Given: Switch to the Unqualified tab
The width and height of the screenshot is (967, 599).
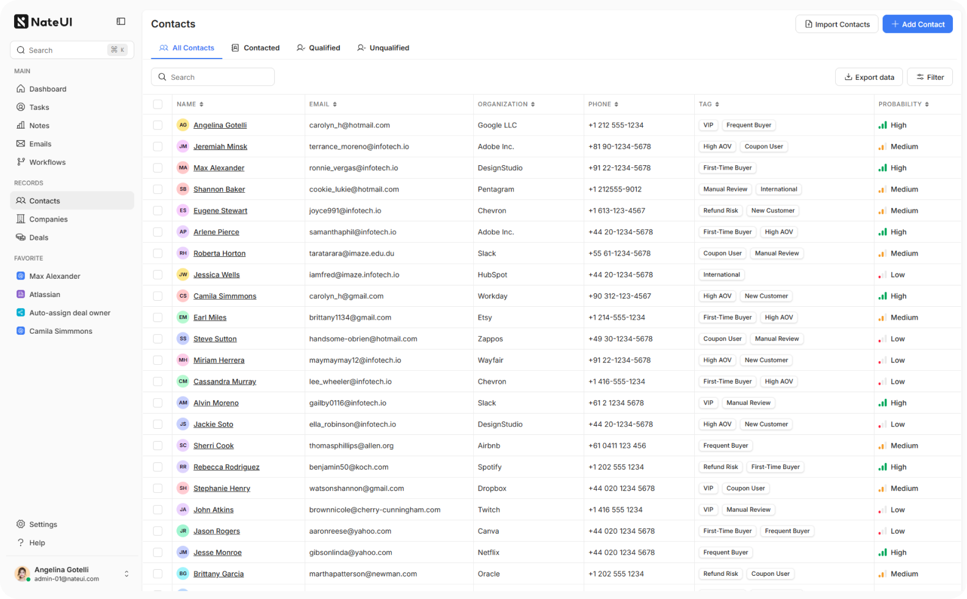Looking at the screenshot, I should pyautogui.click(x=383, y=48).
